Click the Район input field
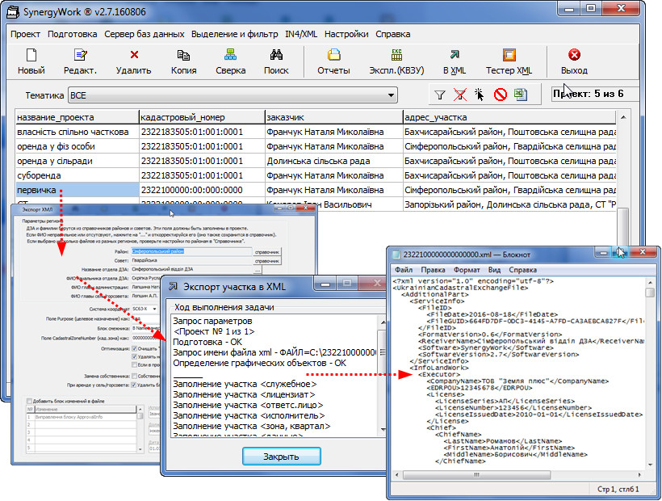The image size is (662, 501). tap(191, 252)
